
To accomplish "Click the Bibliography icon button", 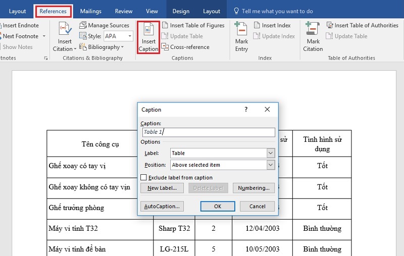I will tap(82, 47).
